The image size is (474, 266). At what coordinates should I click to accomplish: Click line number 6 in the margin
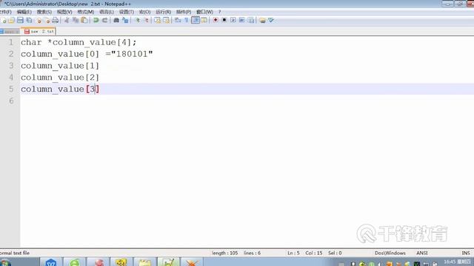(x=11, y=100)
